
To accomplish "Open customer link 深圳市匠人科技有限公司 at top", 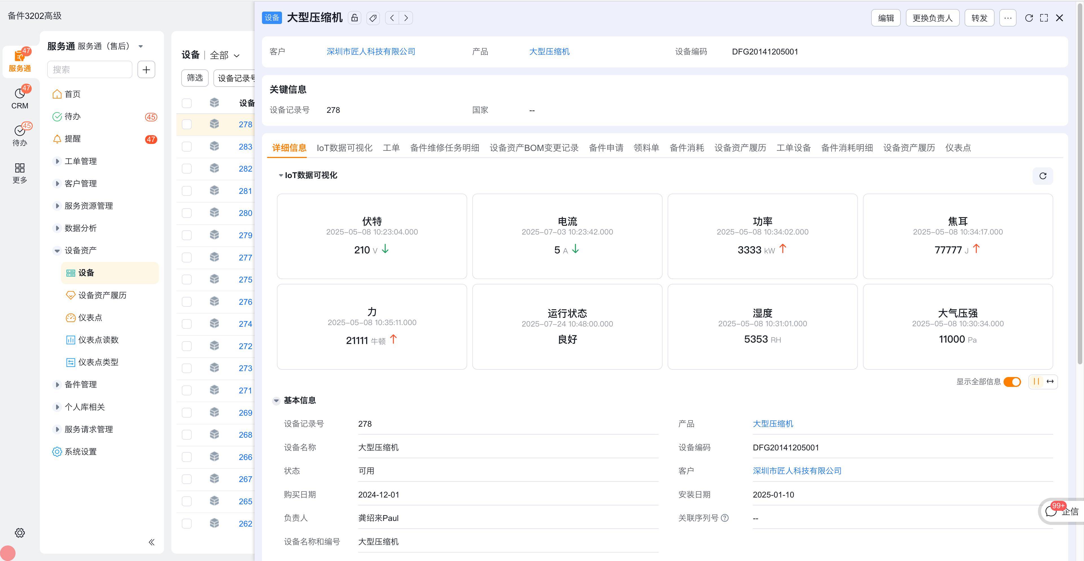I will coord(371,51).
